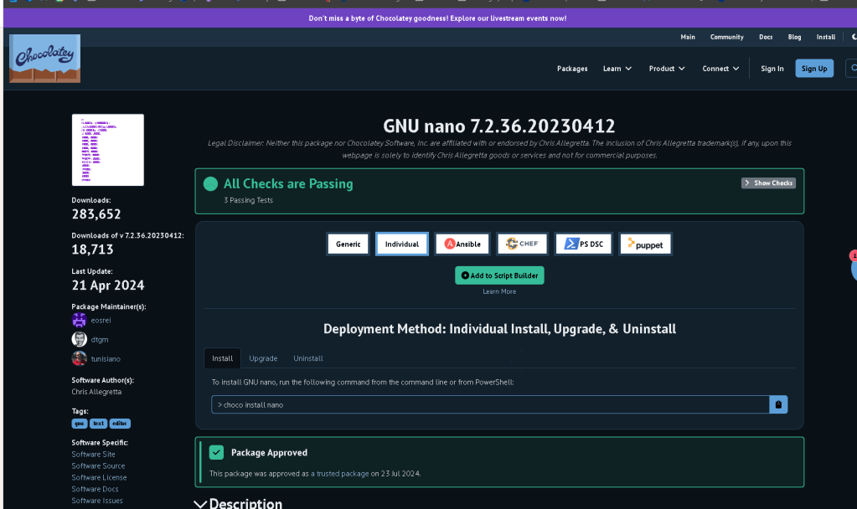The width and height of the screenshot is (857, 509).
Task: Open the trusted package link
Action: pyautogui.click(x=340, y=474)
